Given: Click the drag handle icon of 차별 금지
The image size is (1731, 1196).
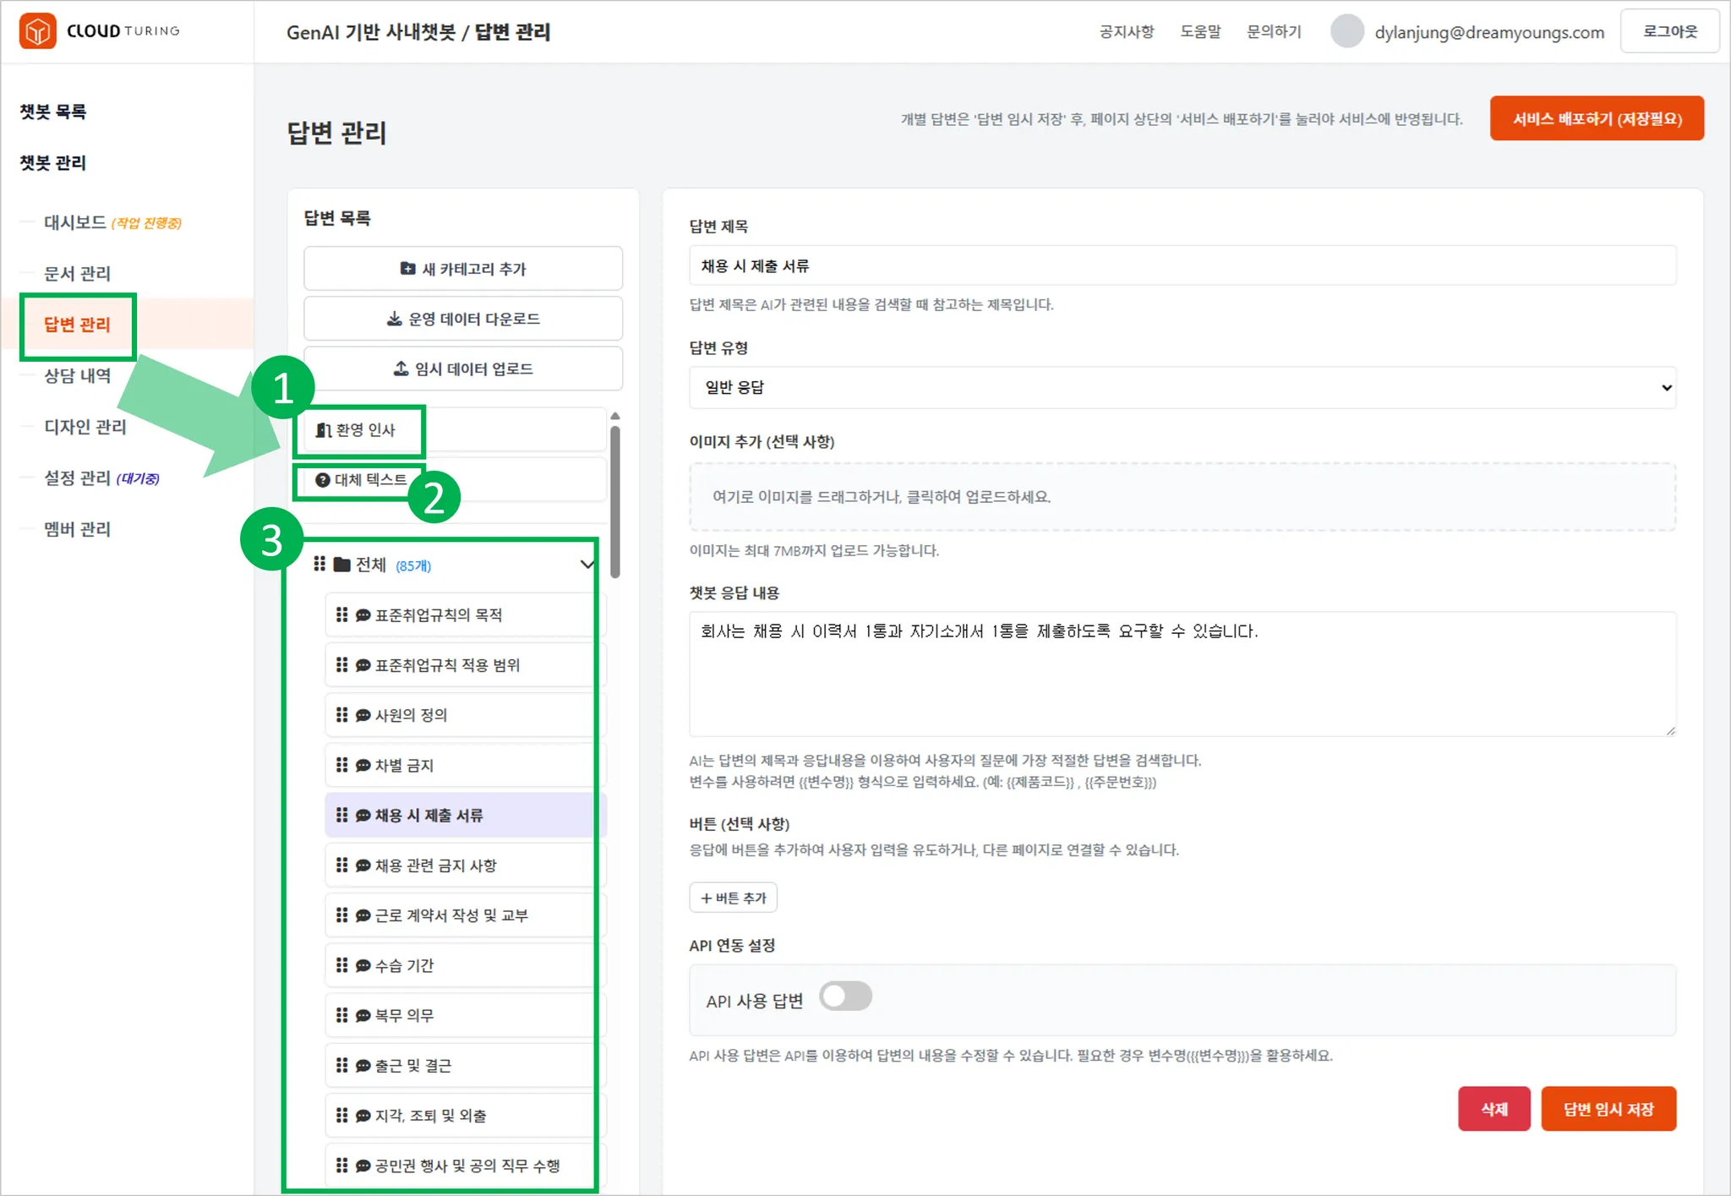Looking at the screenshot, I should coord(341,765).
